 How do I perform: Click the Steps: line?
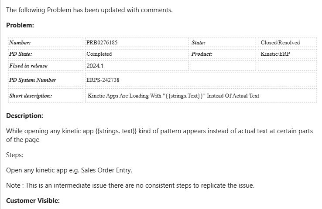[15, 155]
